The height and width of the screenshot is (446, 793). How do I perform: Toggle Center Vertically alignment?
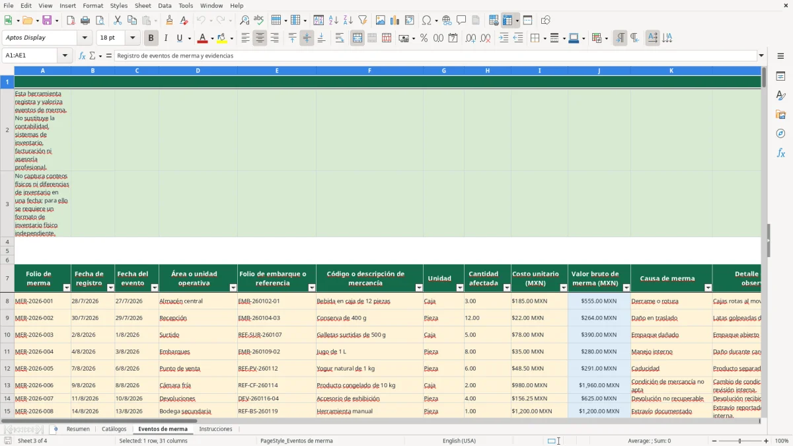click(307, 38)
